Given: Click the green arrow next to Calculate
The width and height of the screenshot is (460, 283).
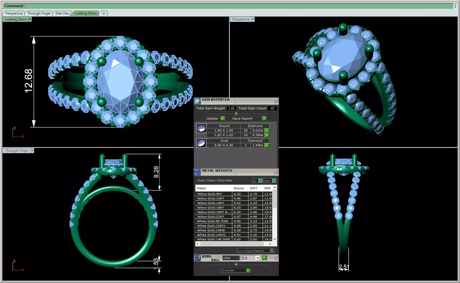Looking at the screenshot, I should pyautogui.click(x=248, y=270).
